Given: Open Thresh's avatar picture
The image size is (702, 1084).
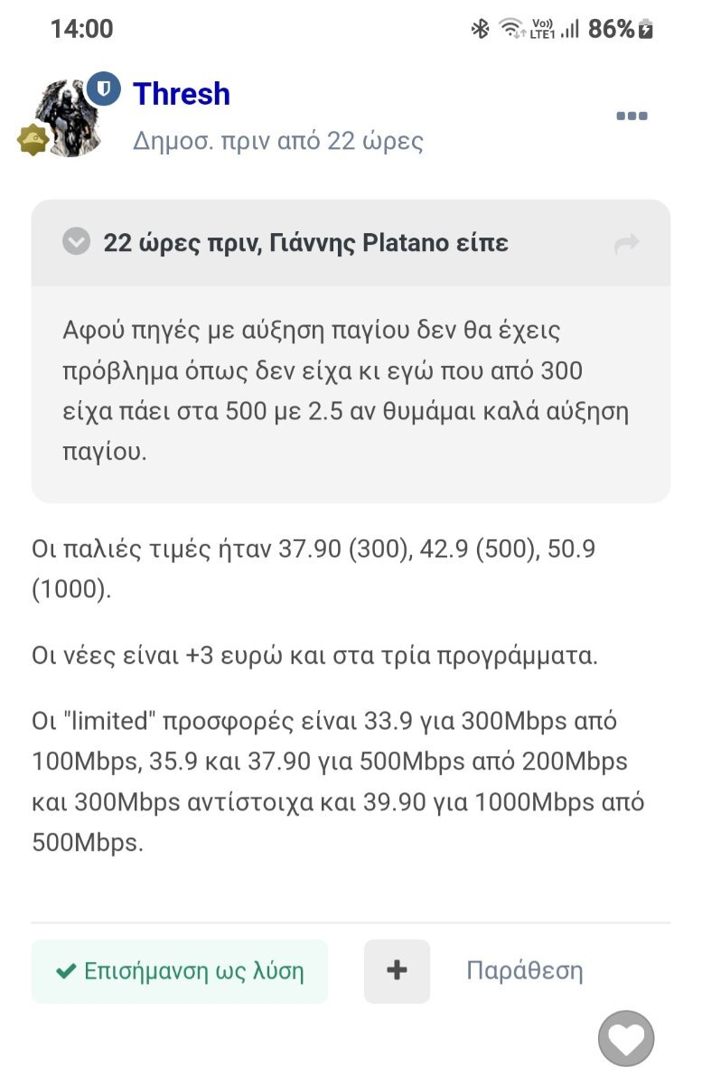Looking at the screenshot, I should (68, 119).
